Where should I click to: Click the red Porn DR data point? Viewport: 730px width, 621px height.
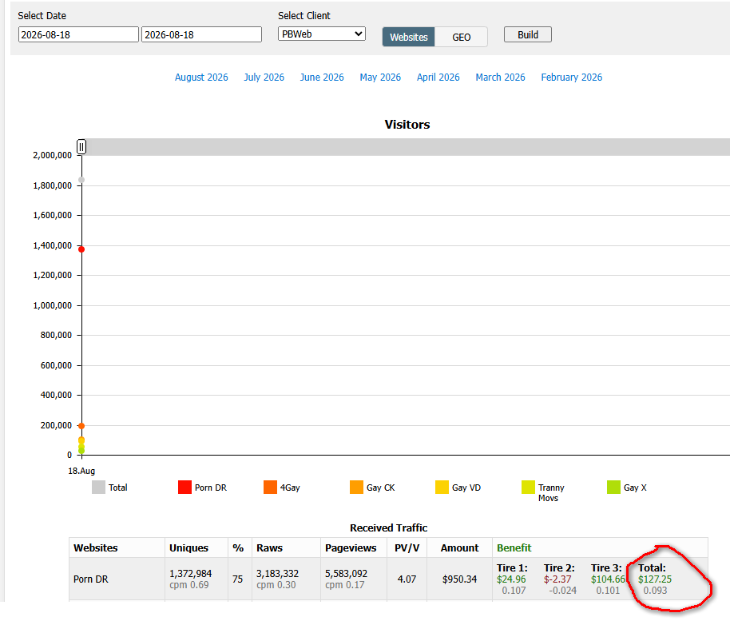(81, 249)
